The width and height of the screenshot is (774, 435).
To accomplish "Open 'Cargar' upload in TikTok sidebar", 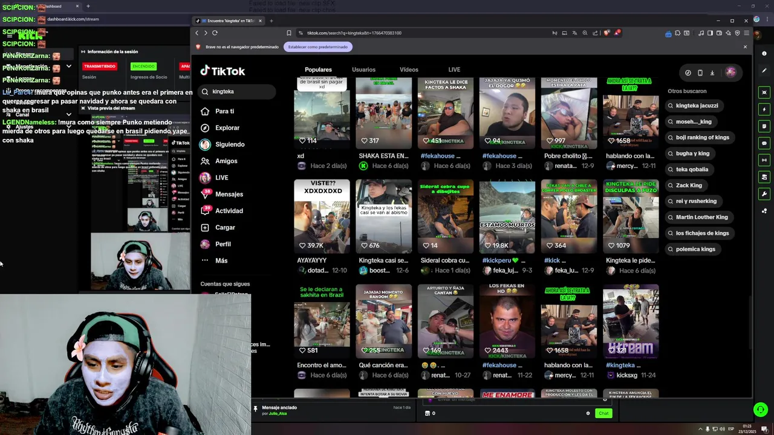I will (x=218, y=228).
